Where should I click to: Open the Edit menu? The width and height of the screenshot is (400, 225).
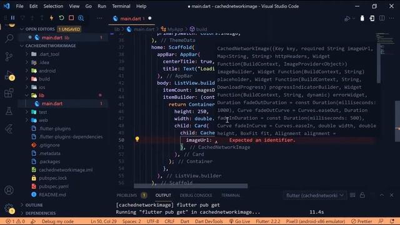(x=33, y=6)
